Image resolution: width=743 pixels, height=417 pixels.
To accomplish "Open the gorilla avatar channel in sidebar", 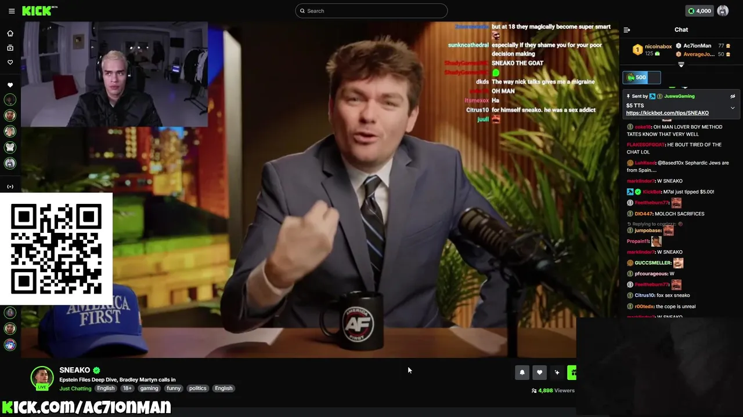I will 10,147.
